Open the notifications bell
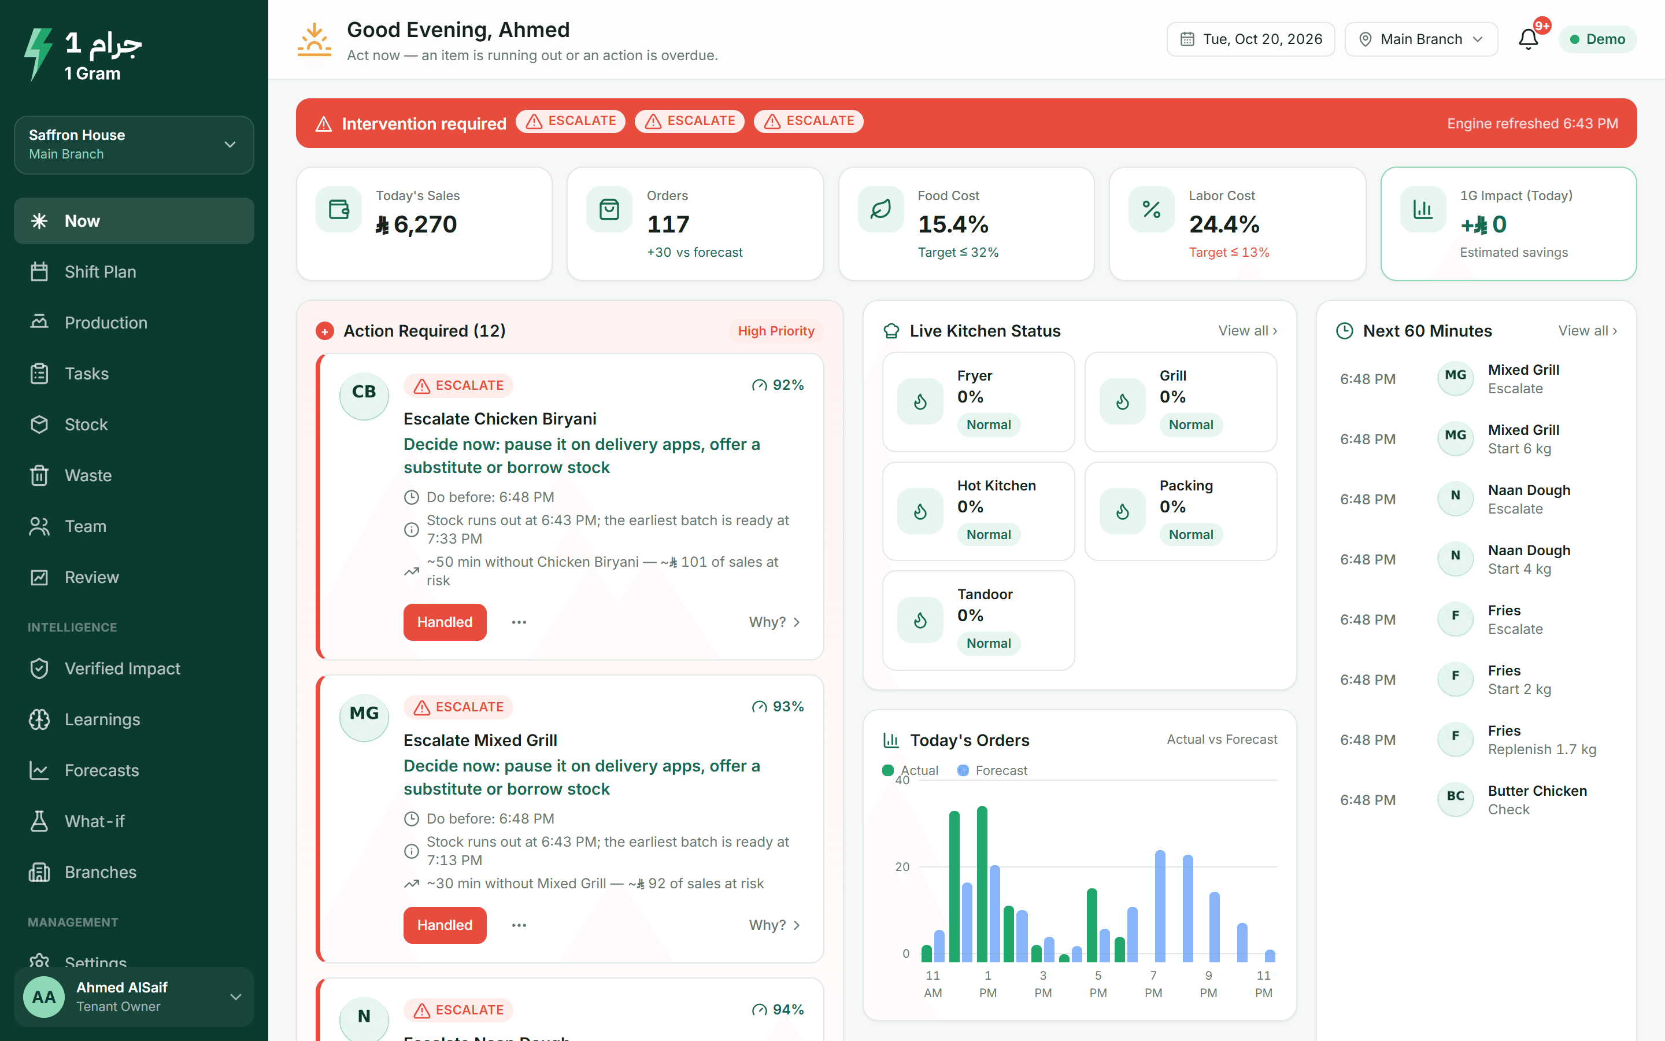1665x1041 pixels. point(1528,39)
